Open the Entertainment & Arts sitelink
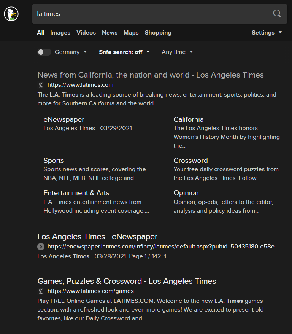The image size is (292, 334). (x=76, y=193)
